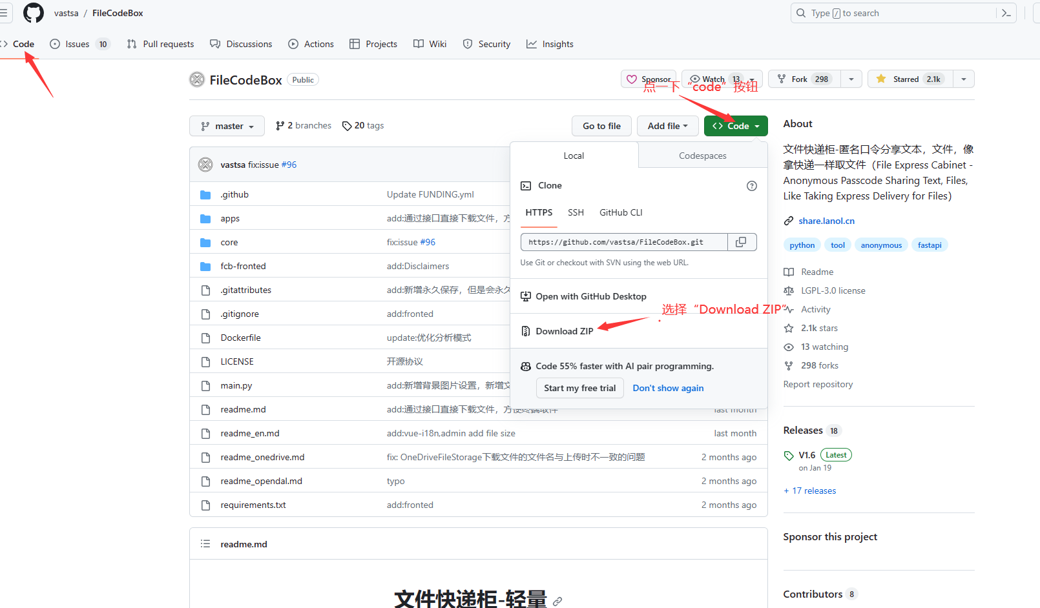This screenshot has width=1040, height=608.
Task: Open the master branch selector
Action: [227, 126]
